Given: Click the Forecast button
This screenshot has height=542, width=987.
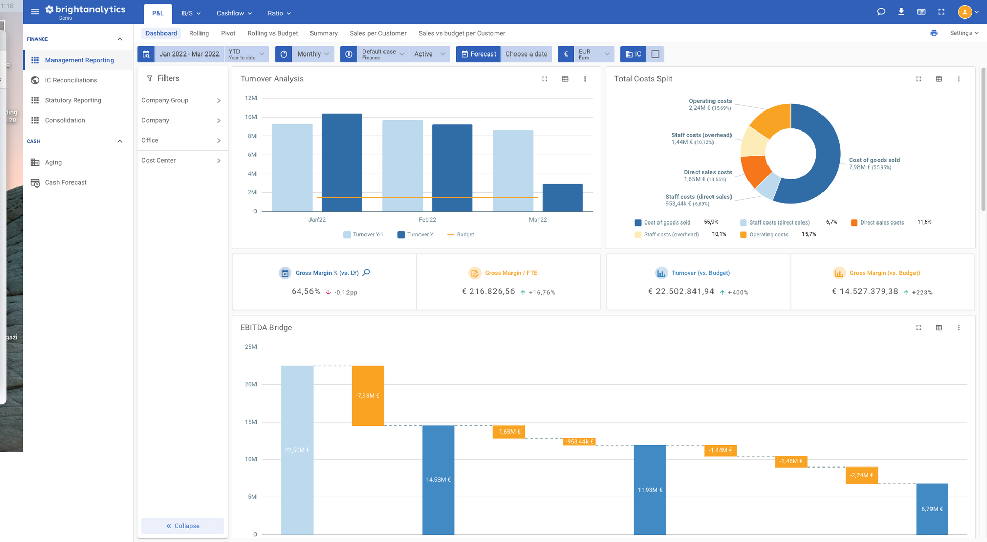Looking at the screenshot, I should click(x=478, y=54).
